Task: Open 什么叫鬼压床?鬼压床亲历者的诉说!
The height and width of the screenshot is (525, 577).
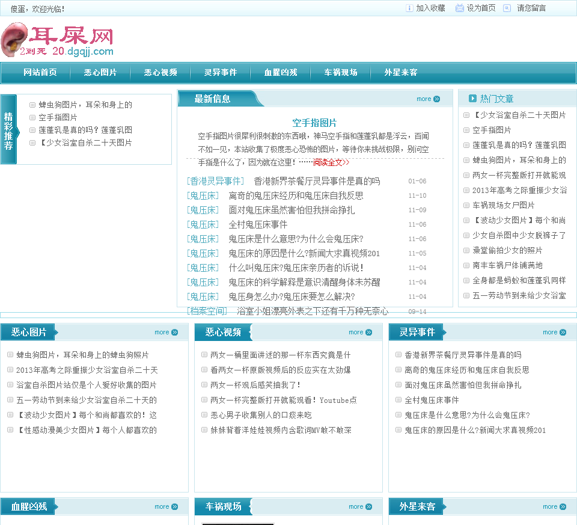Action: point(296,268)
